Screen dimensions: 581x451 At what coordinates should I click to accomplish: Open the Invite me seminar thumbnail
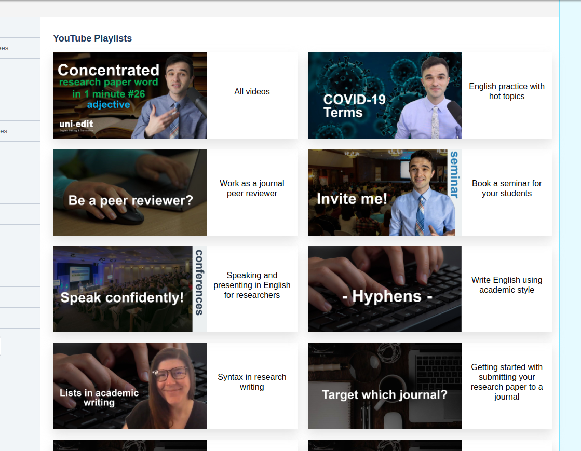pos(385,192)
